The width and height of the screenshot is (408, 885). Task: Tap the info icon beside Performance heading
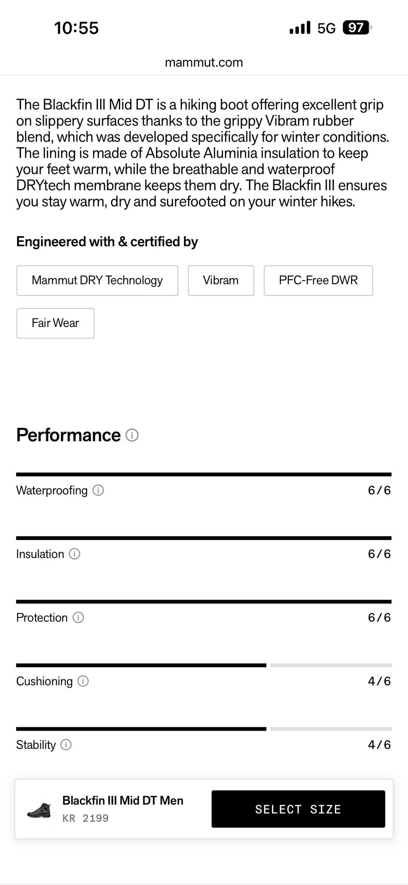coord(132,435)
